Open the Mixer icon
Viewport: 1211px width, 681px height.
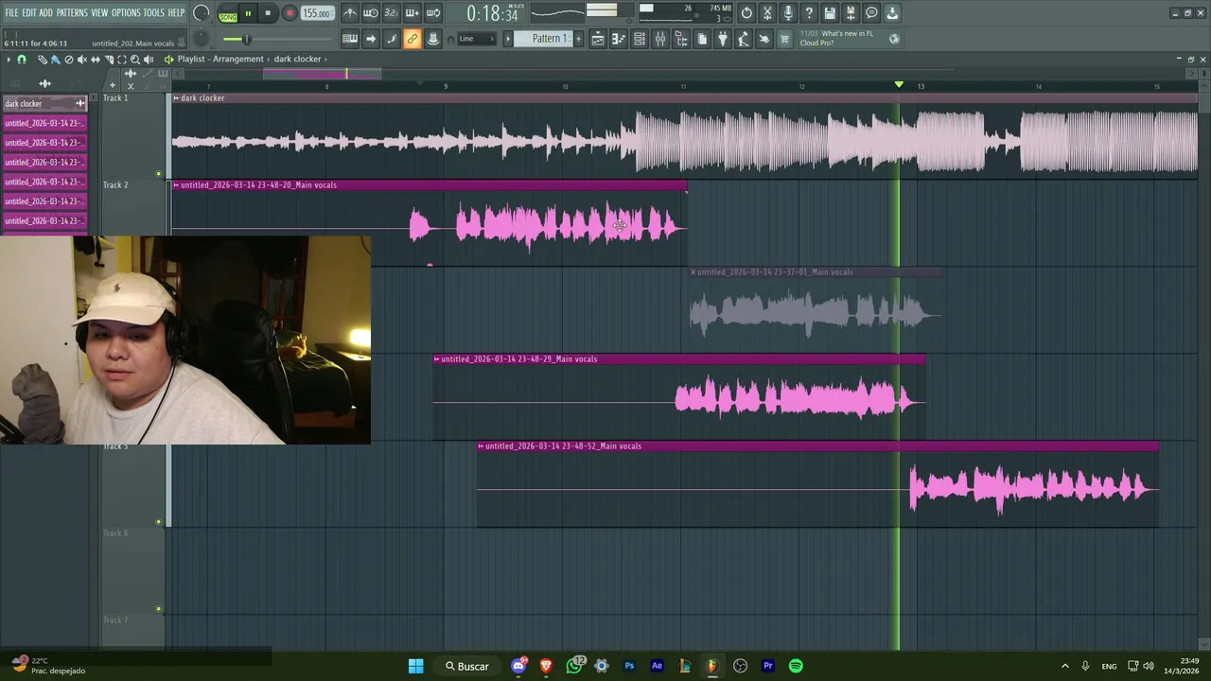[x=660, y=39]
